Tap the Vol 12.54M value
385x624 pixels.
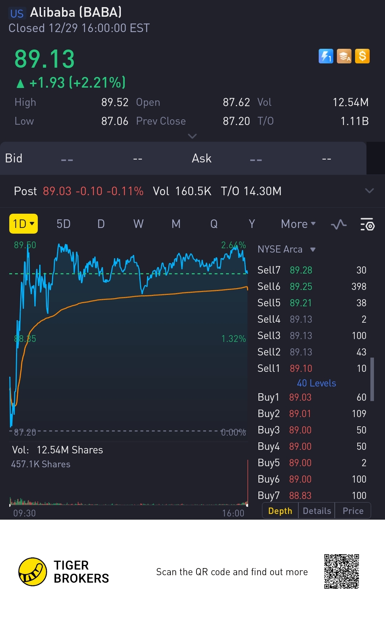[x=351, y=102]
